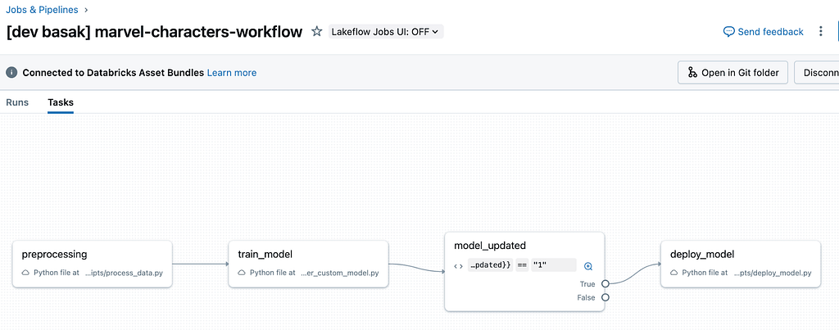The height and width of the screenshot is (330, 839).
Task: Click the Jobs & Pipelines breadcrumb
Action: (x=42, y=10)
